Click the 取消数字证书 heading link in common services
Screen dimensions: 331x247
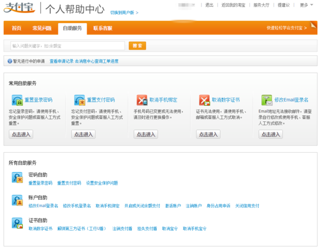[226, 100]
